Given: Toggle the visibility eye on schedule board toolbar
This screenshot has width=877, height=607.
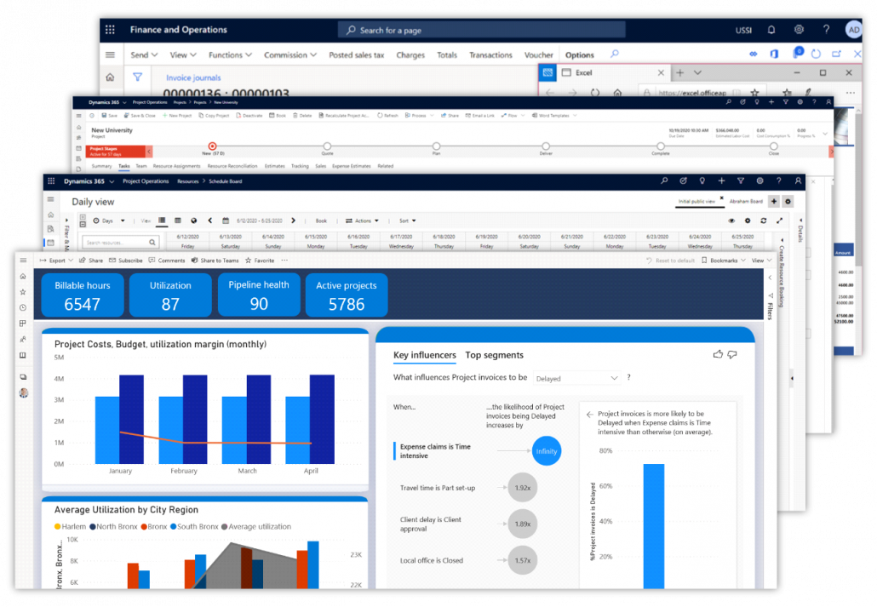Looking at the screenshot, I should point(731,220).
